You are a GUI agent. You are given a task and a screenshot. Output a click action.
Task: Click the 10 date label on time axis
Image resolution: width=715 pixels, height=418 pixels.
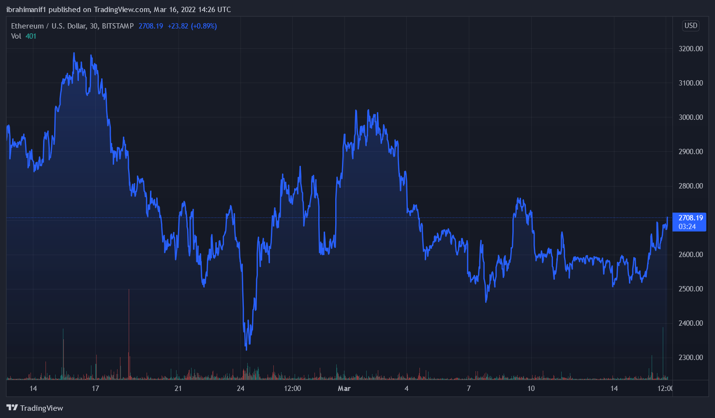(531, 389)
